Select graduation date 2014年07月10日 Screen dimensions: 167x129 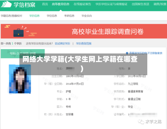tap(75, 84)
